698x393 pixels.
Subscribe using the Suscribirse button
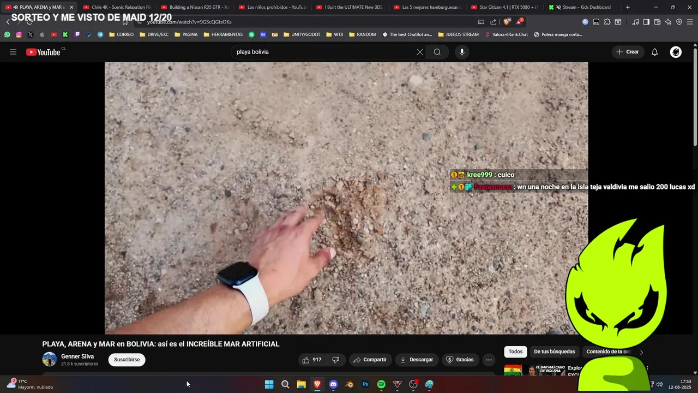127,360
